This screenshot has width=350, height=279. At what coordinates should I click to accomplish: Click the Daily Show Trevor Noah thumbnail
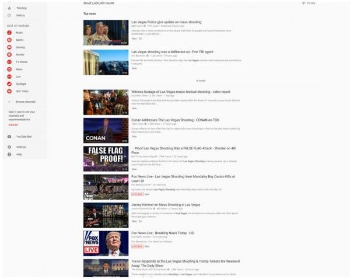106,268
